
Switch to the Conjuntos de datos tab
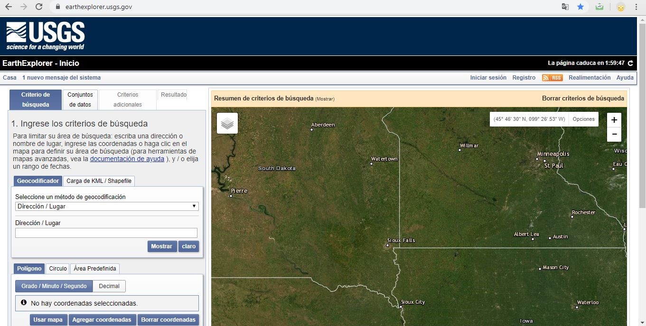[80, 100]
